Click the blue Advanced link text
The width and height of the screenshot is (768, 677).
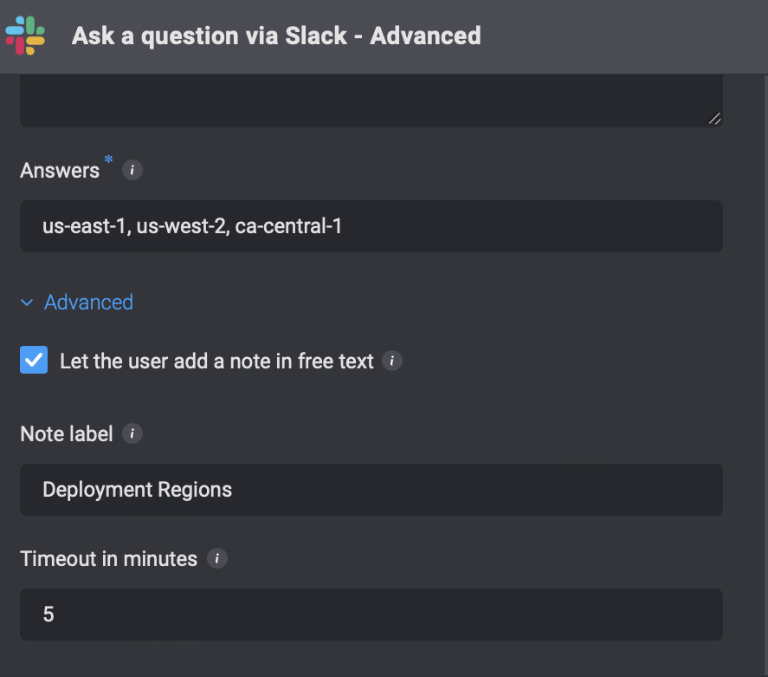pos(88,303)
